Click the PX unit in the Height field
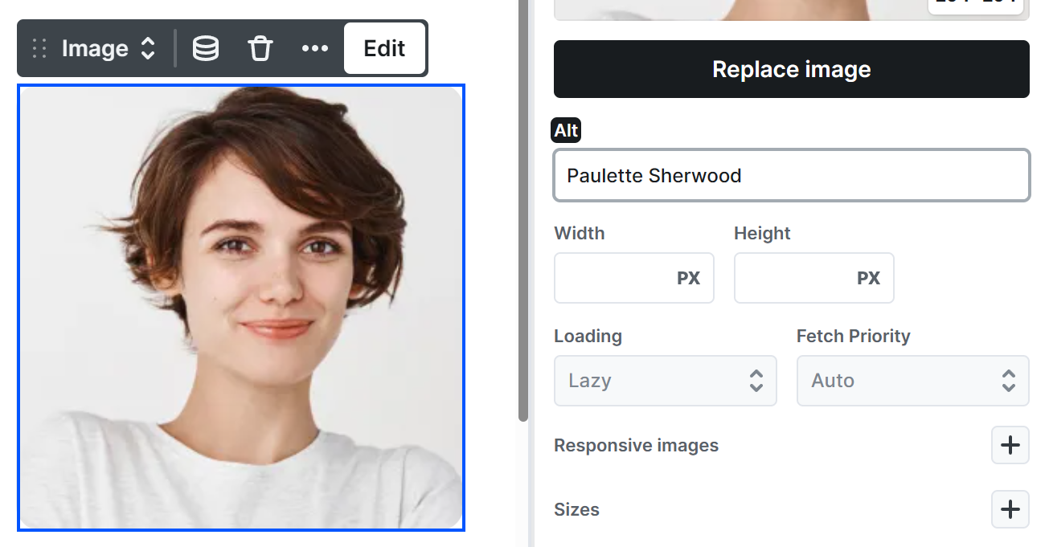 [868, 278]
